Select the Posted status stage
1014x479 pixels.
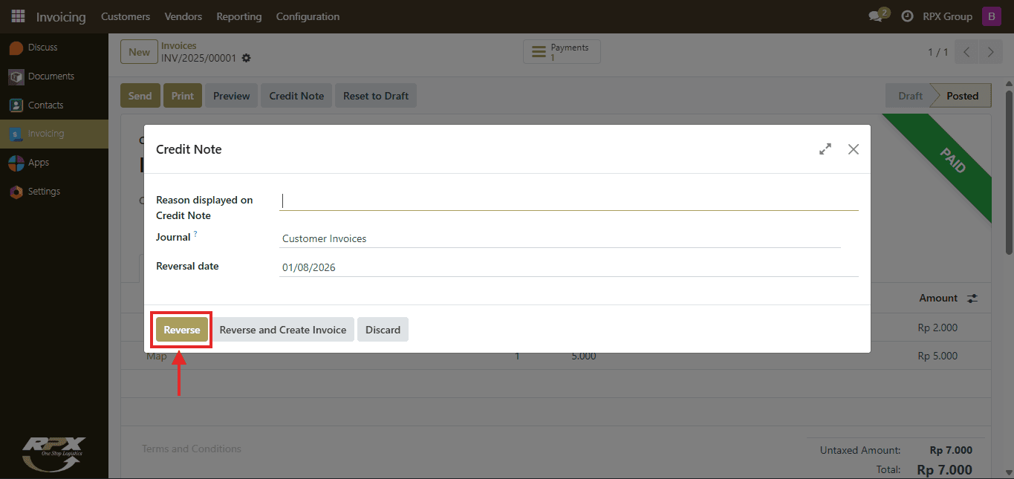pos(962,96)
